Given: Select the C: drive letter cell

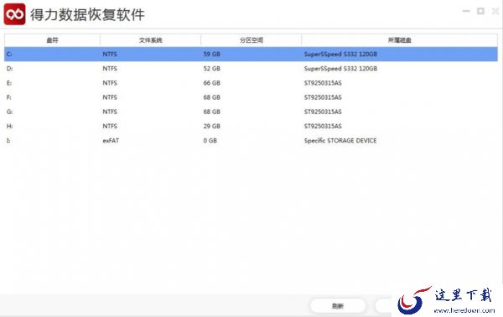Looking at the screenshot, I should pos(9,55).
